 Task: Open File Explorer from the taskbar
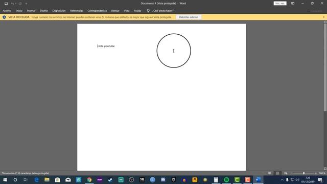point(47,179)
